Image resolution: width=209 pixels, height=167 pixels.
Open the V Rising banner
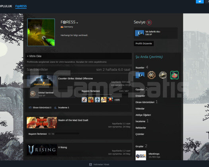click(x=42, y=150)
